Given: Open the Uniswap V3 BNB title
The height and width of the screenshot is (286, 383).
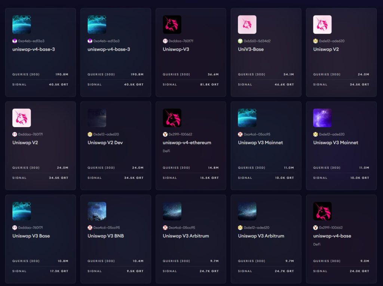Looking at the screenshot, I should pos(105,236).
